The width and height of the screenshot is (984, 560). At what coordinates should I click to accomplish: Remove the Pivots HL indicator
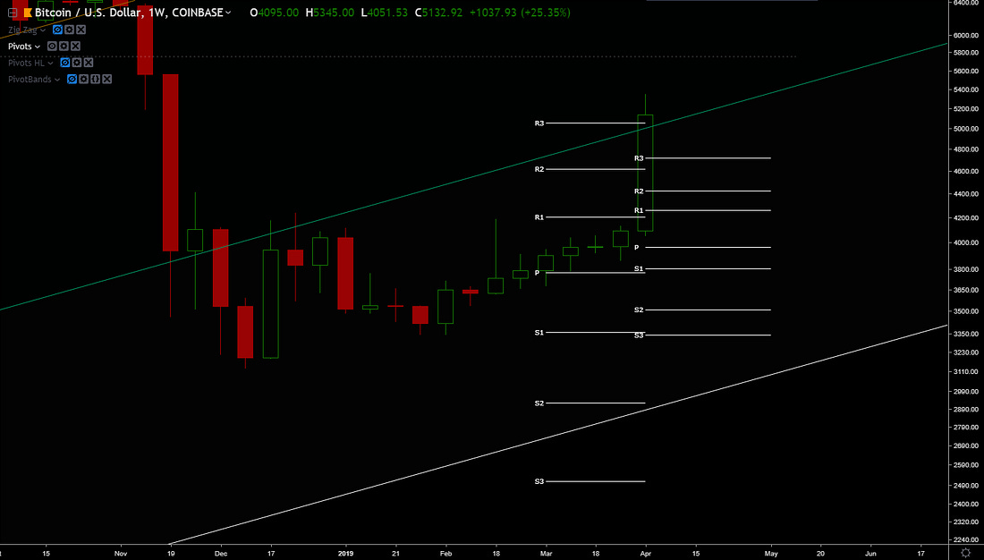click(x=88, y=63)
